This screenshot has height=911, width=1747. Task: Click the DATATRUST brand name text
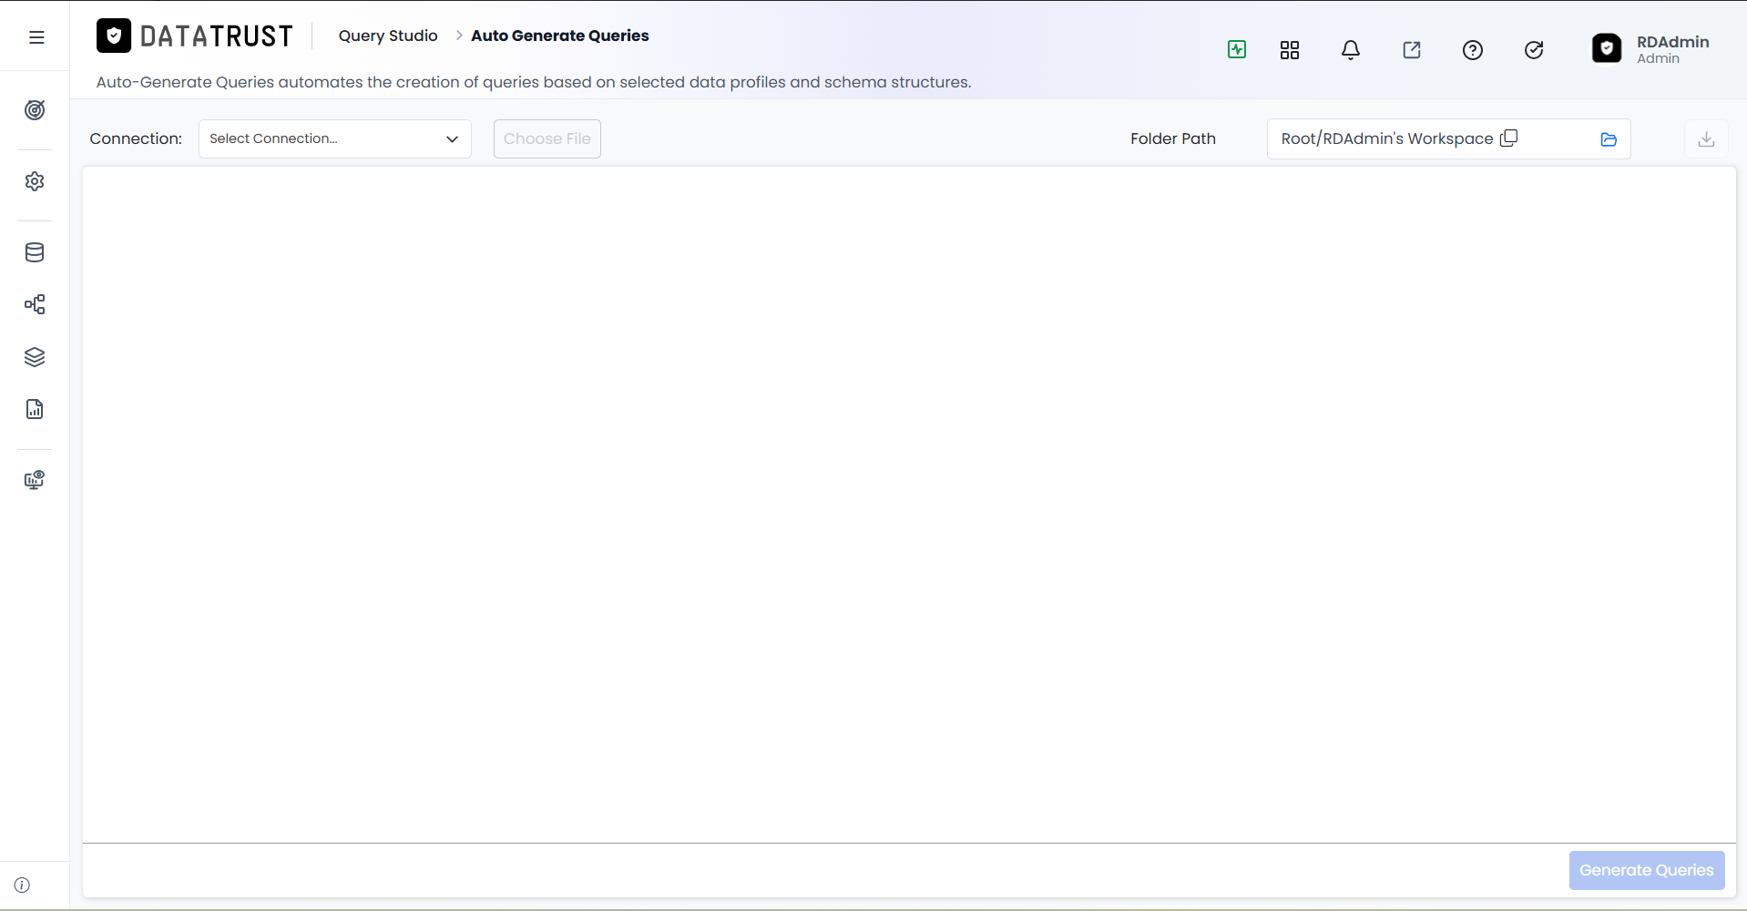click(x=217, y=36)
